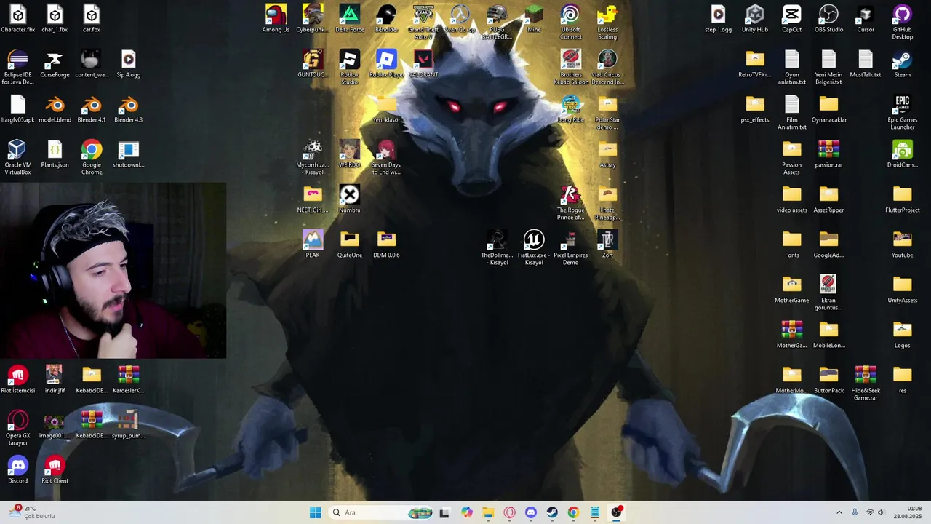Image resolution: width=931 pixels, height=524 pixels.
Task: Click the FiatLux.exe Unreal shortcut
Action: 534,247
